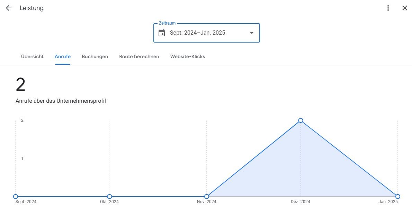The image size is (412, 209).
Task: Open the Buchungen tab
Action: pos(95,56)
